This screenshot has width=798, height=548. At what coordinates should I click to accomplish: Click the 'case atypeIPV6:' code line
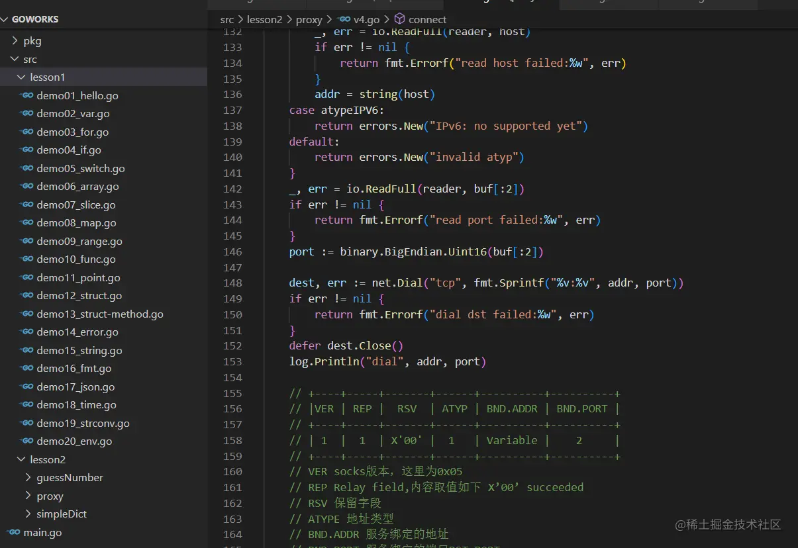point(336,110)
